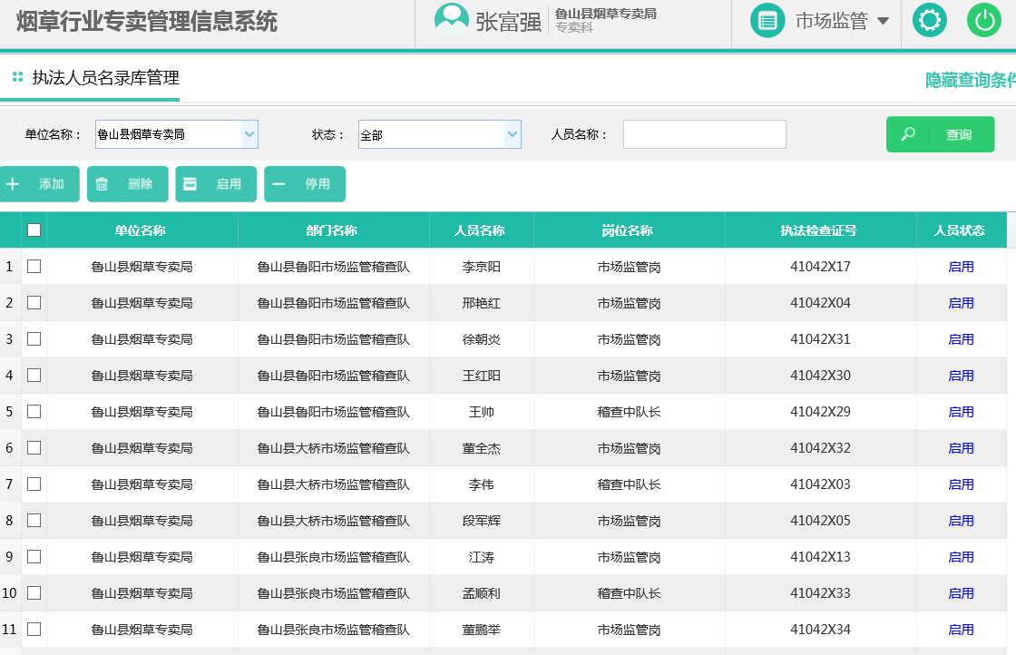Click the minus icon of the 停用 button
1016x655 pixels.
278,184
